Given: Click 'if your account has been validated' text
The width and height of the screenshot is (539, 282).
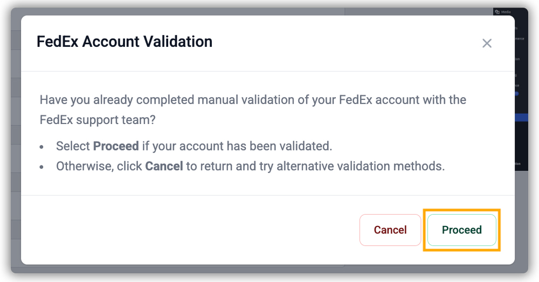Looking at the screenshot, I should pos(237,146).
